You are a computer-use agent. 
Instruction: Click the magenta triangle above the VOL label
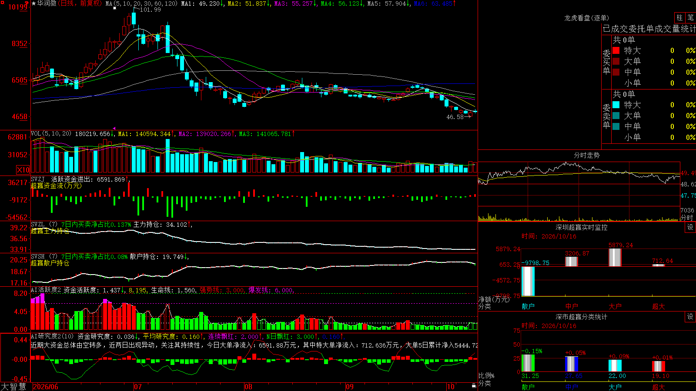coord(114,129)
